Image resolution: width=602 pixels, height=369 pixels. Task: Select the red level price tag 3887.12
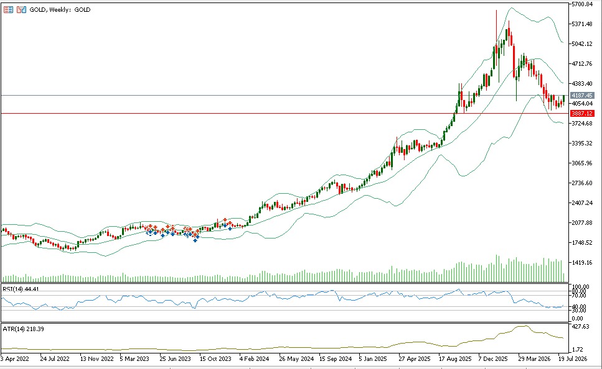tap(581, 114)
